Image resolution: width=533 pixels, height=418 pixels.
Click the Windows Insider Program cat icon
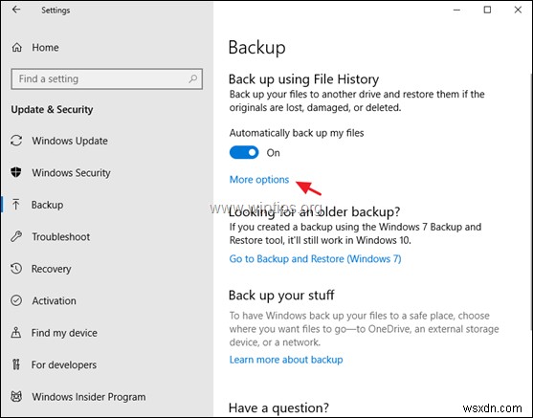click(16, 396)
